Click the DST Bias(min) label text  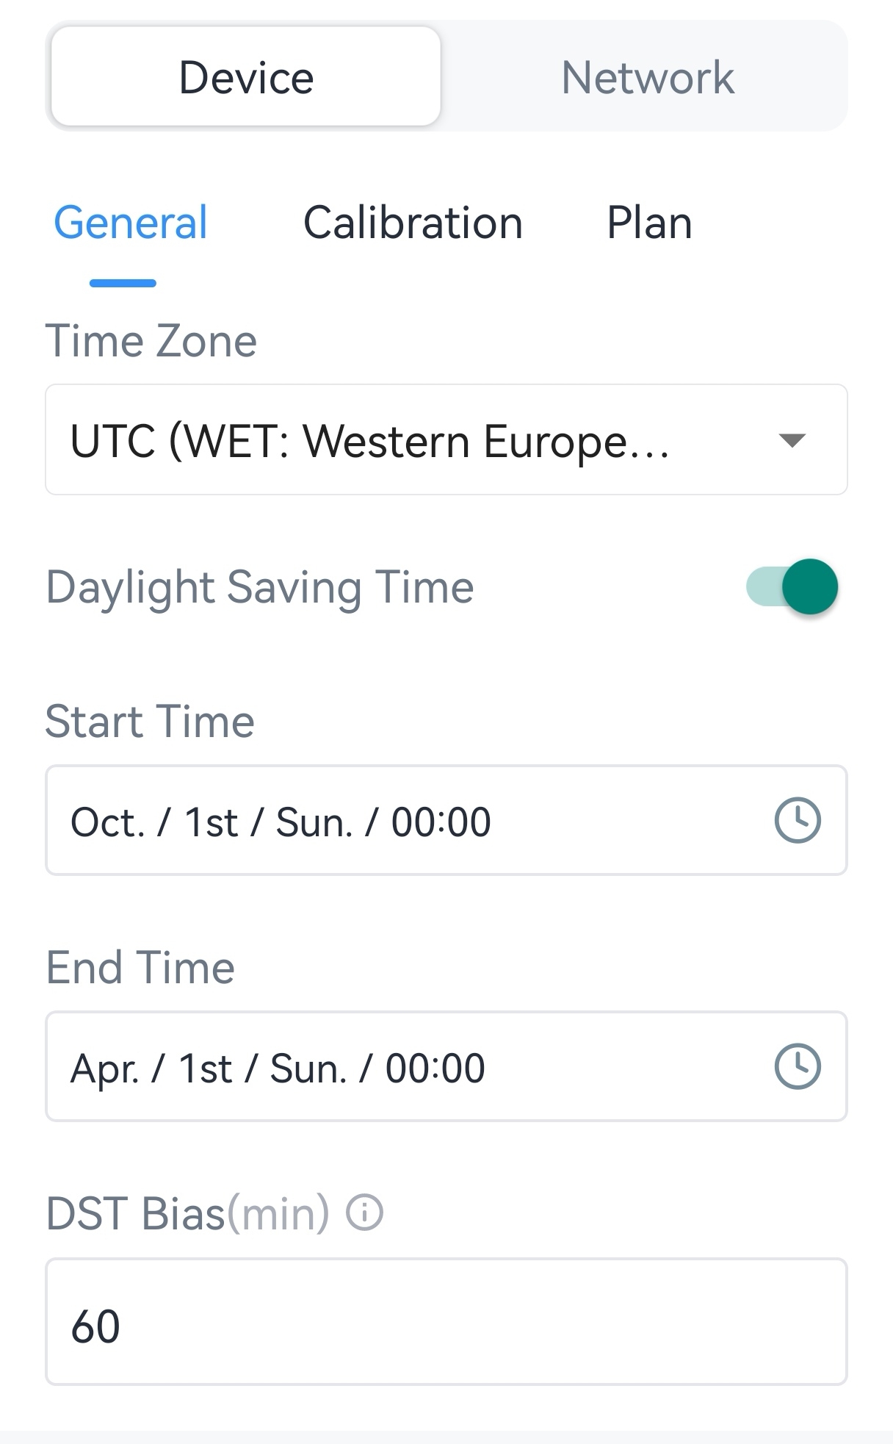pyautogui.click(x=188, y=1213)
